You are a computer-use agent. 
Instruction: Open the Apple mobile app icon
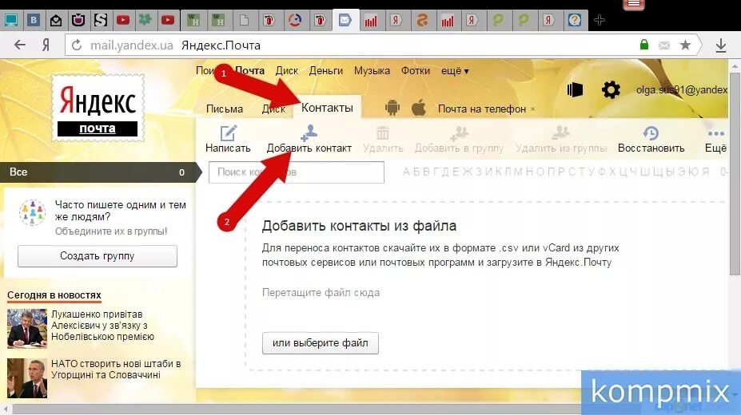[418, 108]
